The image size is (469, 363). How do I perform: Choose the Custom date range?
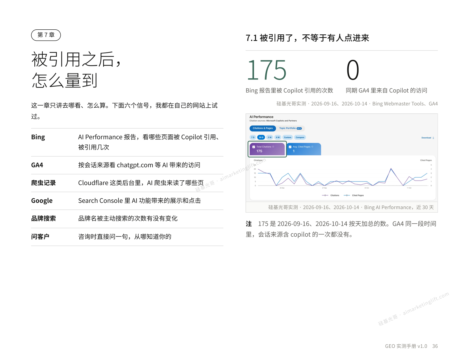(288, 137)
